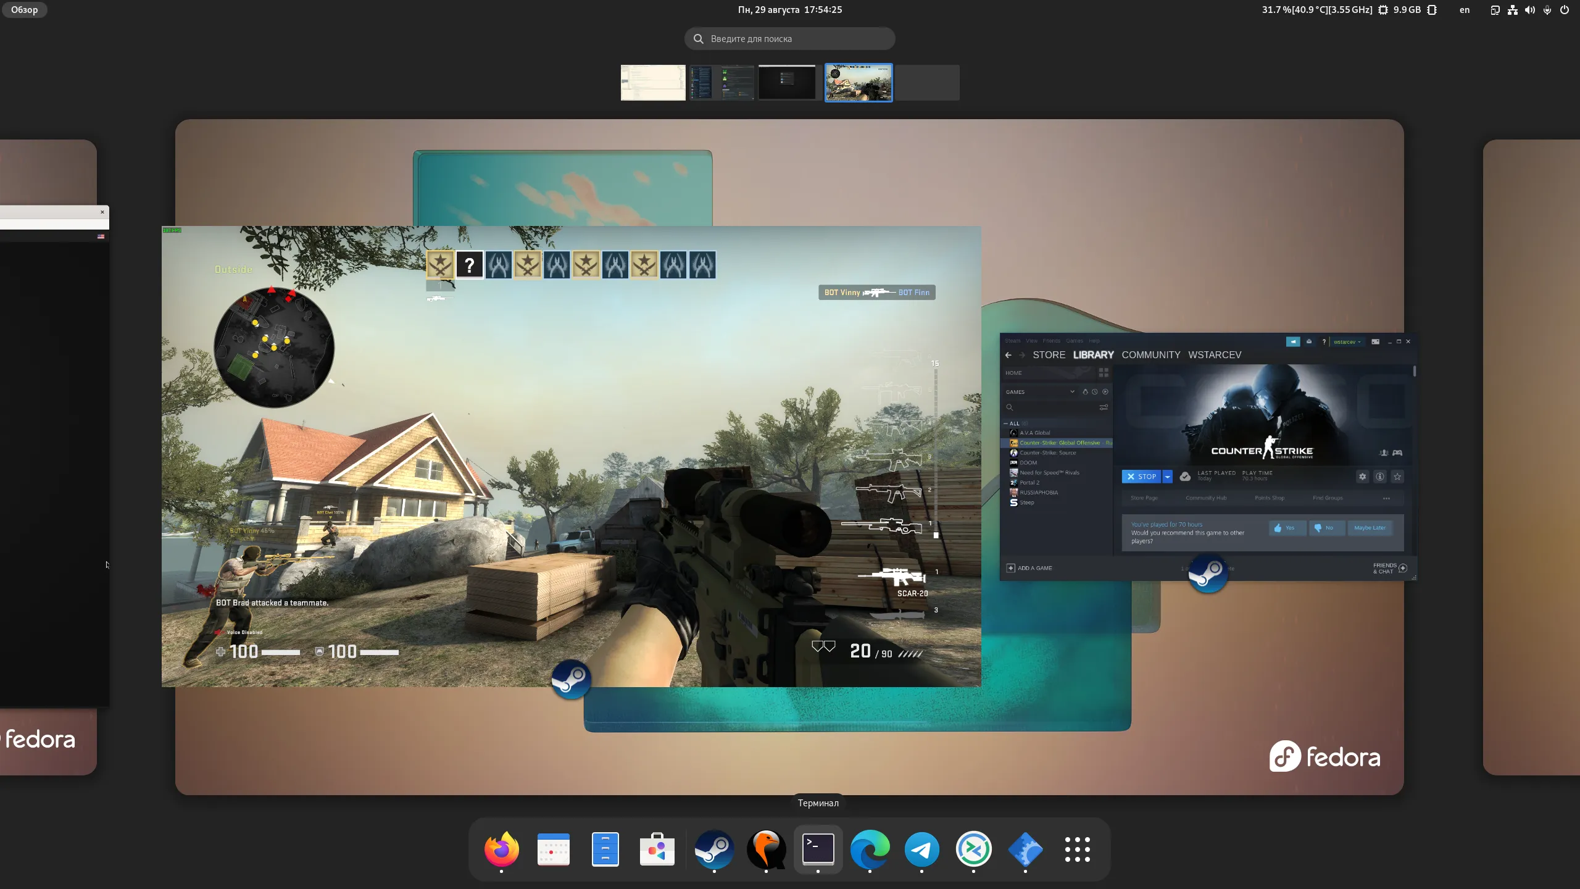Open CS:GO Store Page link
The image size is (1580, 889).
[1144, 498]
